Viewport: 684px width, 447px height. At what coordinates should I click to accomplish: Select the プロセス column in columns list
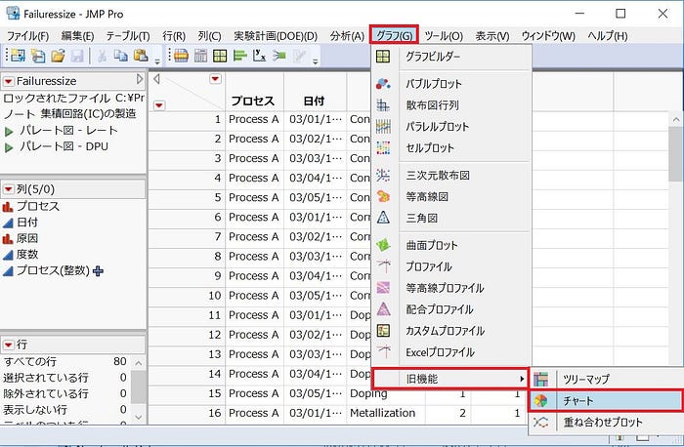click(x=37, y=206)
